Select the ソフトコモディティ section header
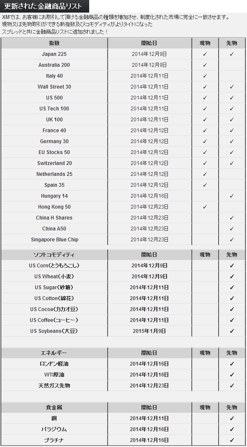This screenshot has width=247, height=447. coord(54,255)
